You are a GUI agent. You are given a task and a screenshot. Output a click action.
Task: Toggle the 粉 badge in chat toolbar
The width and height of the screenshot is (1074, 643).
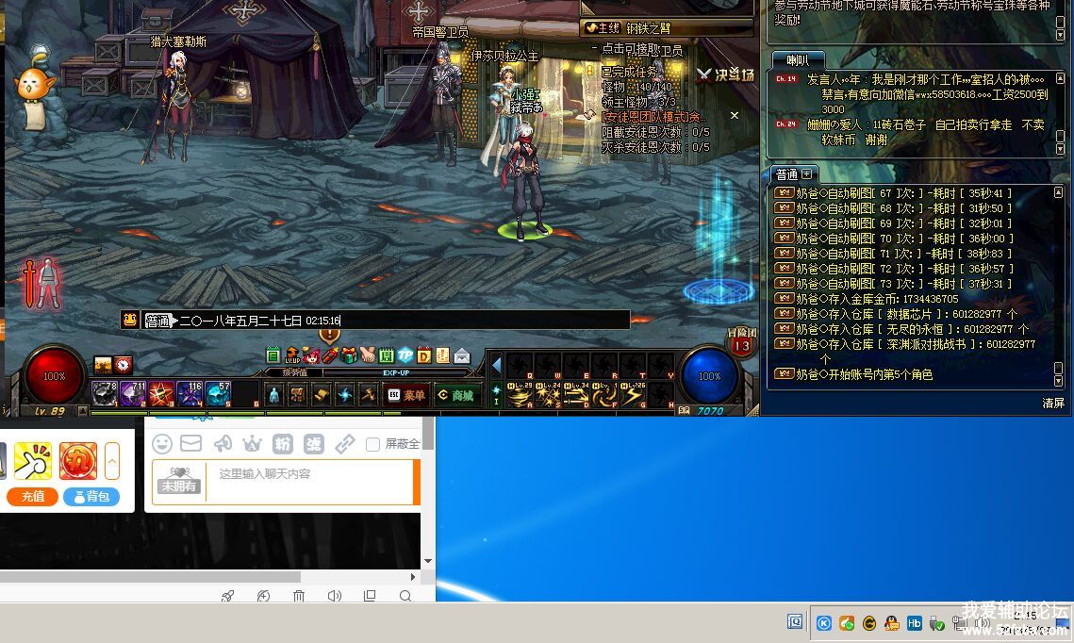click(x=283, y=444)
